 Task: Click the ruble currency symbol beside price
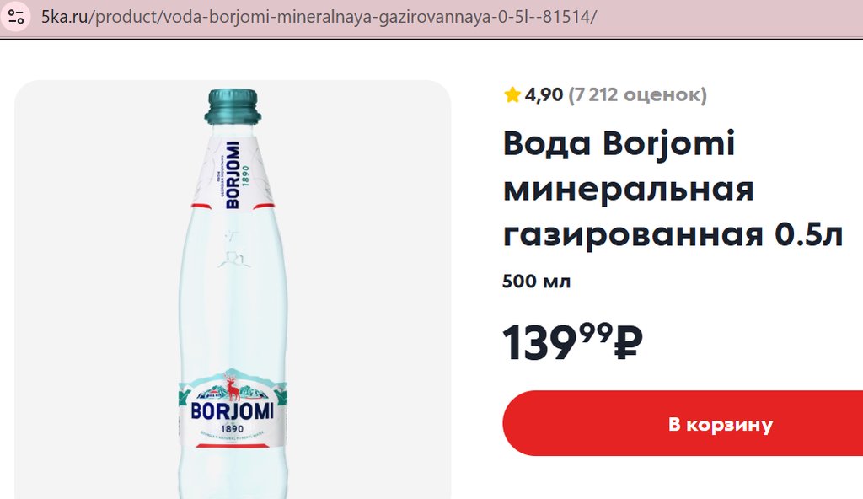pyautogui.click(x=628, y=342)
